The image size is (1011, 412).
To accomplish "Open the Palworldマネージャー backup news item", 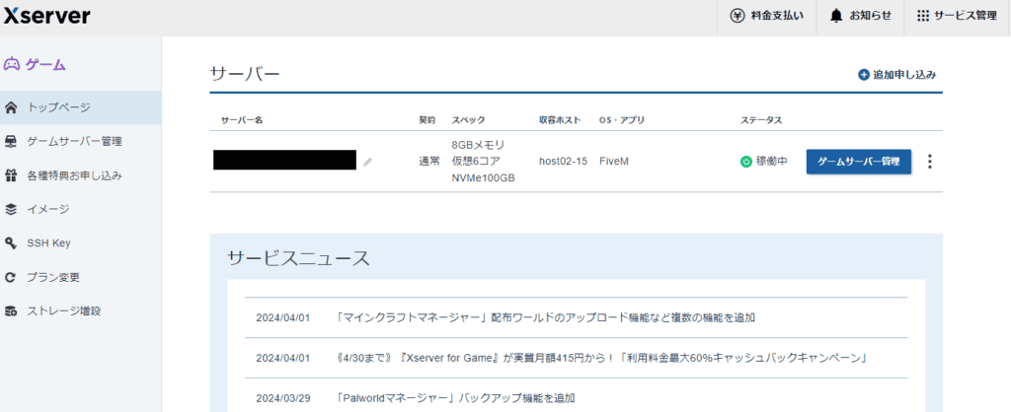I will pyautogui.click(x=455, y=397).
